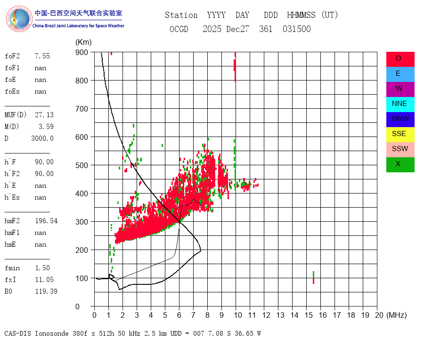Click the foF1 parameter label

coord(12,68)
